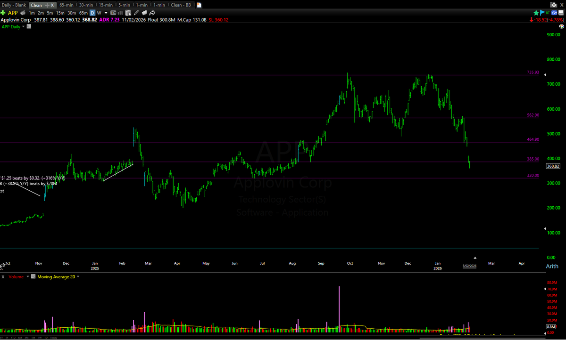
Task: Switch to the 30-min tab
Action: 86,5
